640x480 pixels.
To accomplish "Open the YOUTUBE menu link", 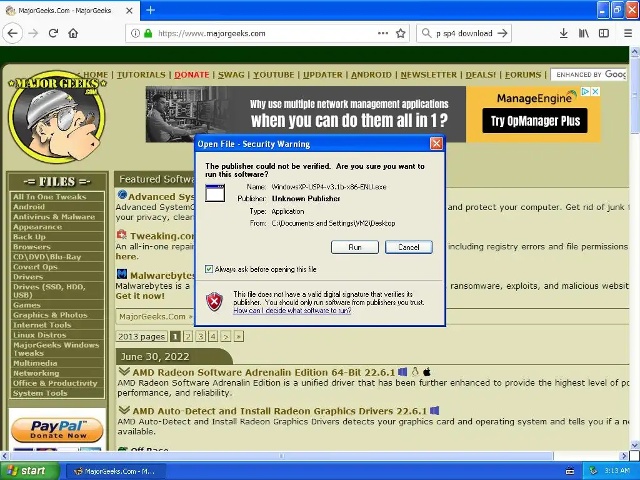I will tap(274, 75).
